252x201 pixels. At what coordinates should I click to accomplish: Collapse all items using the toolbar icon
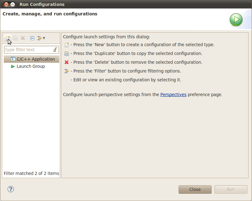click(x=32, y=38)
